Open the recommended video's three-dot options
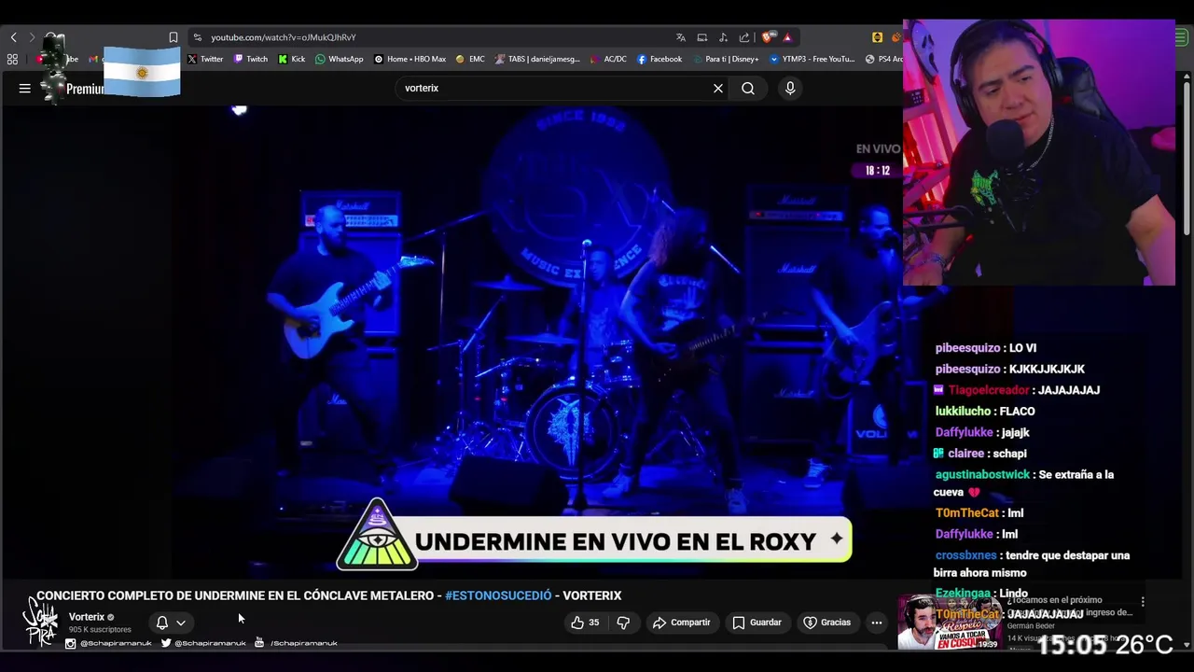Screen dimensions: 1194x672 tap(1143, 602)
